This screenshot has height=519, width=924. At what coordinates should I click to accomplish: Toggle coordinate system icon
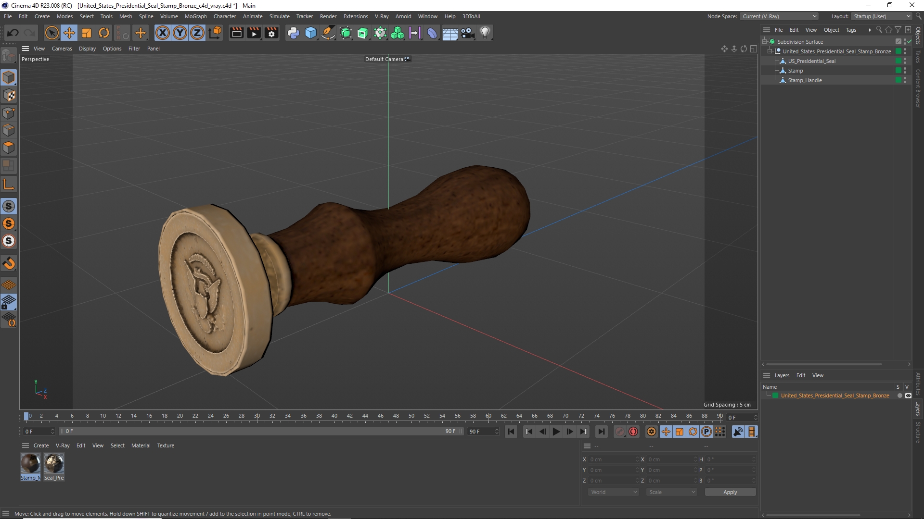click(216, 33)
